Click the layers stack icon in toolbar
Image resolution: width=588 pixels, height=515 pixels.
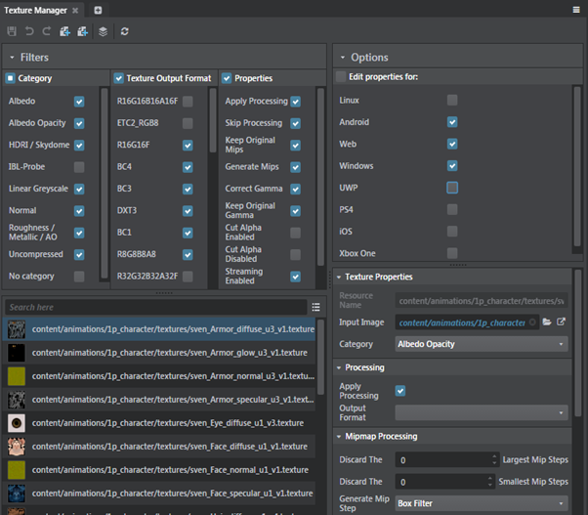click(x=104, y=32)
